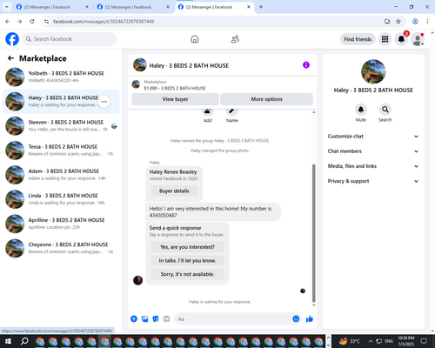435x348 pixels.
Task: Expand Chat members section
Action: coord(373,151)
